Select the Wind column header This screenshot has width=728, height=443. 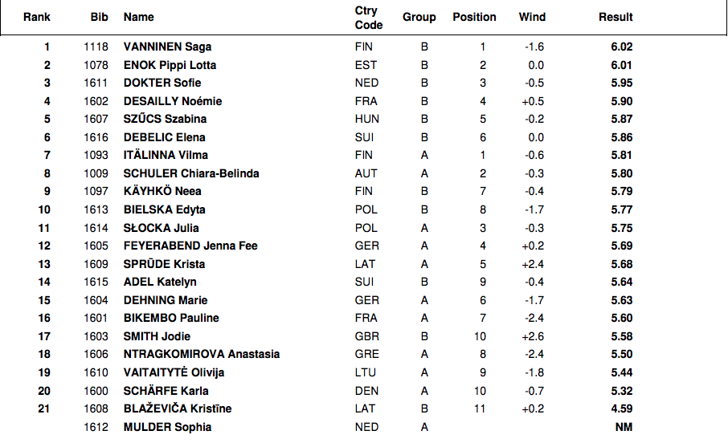532,17
